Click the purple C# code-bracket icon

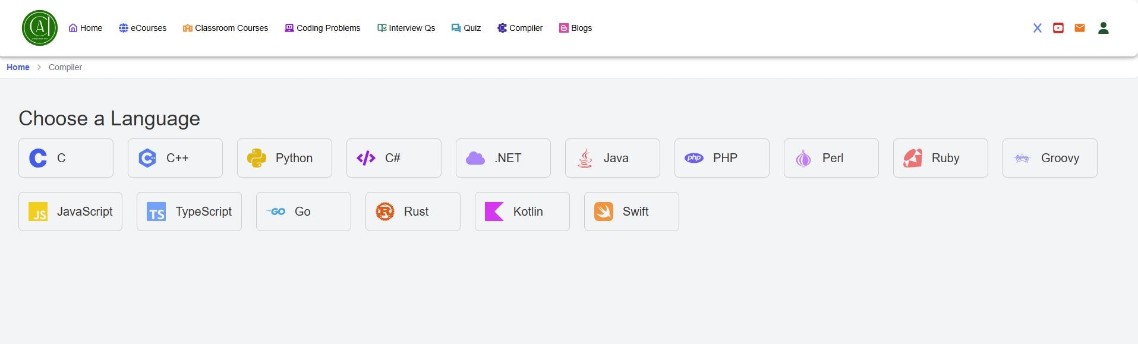pyautogui.click(x=366, y=158)
